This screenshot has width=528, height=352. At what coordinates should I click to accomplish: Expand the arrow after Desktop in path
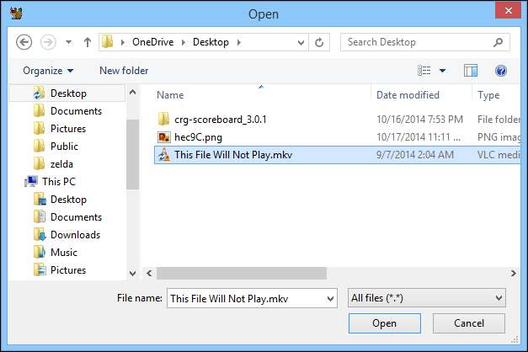coord(239,42)
